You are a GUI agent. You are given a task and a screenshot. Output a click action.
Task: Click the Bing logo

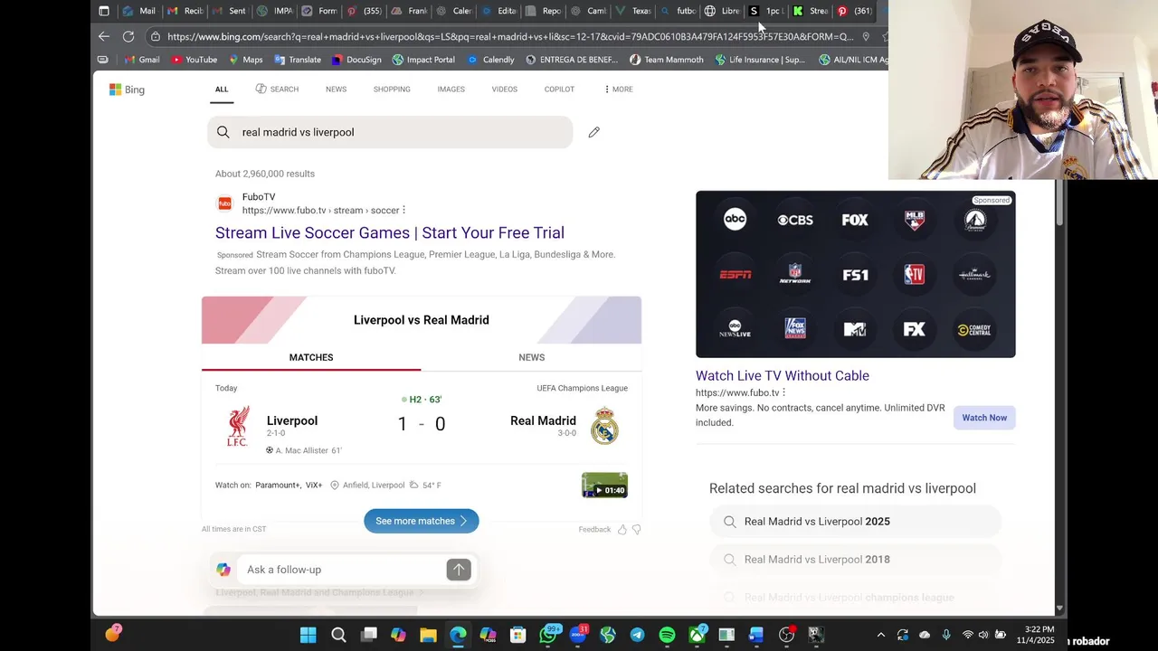(x=127, y=90)
